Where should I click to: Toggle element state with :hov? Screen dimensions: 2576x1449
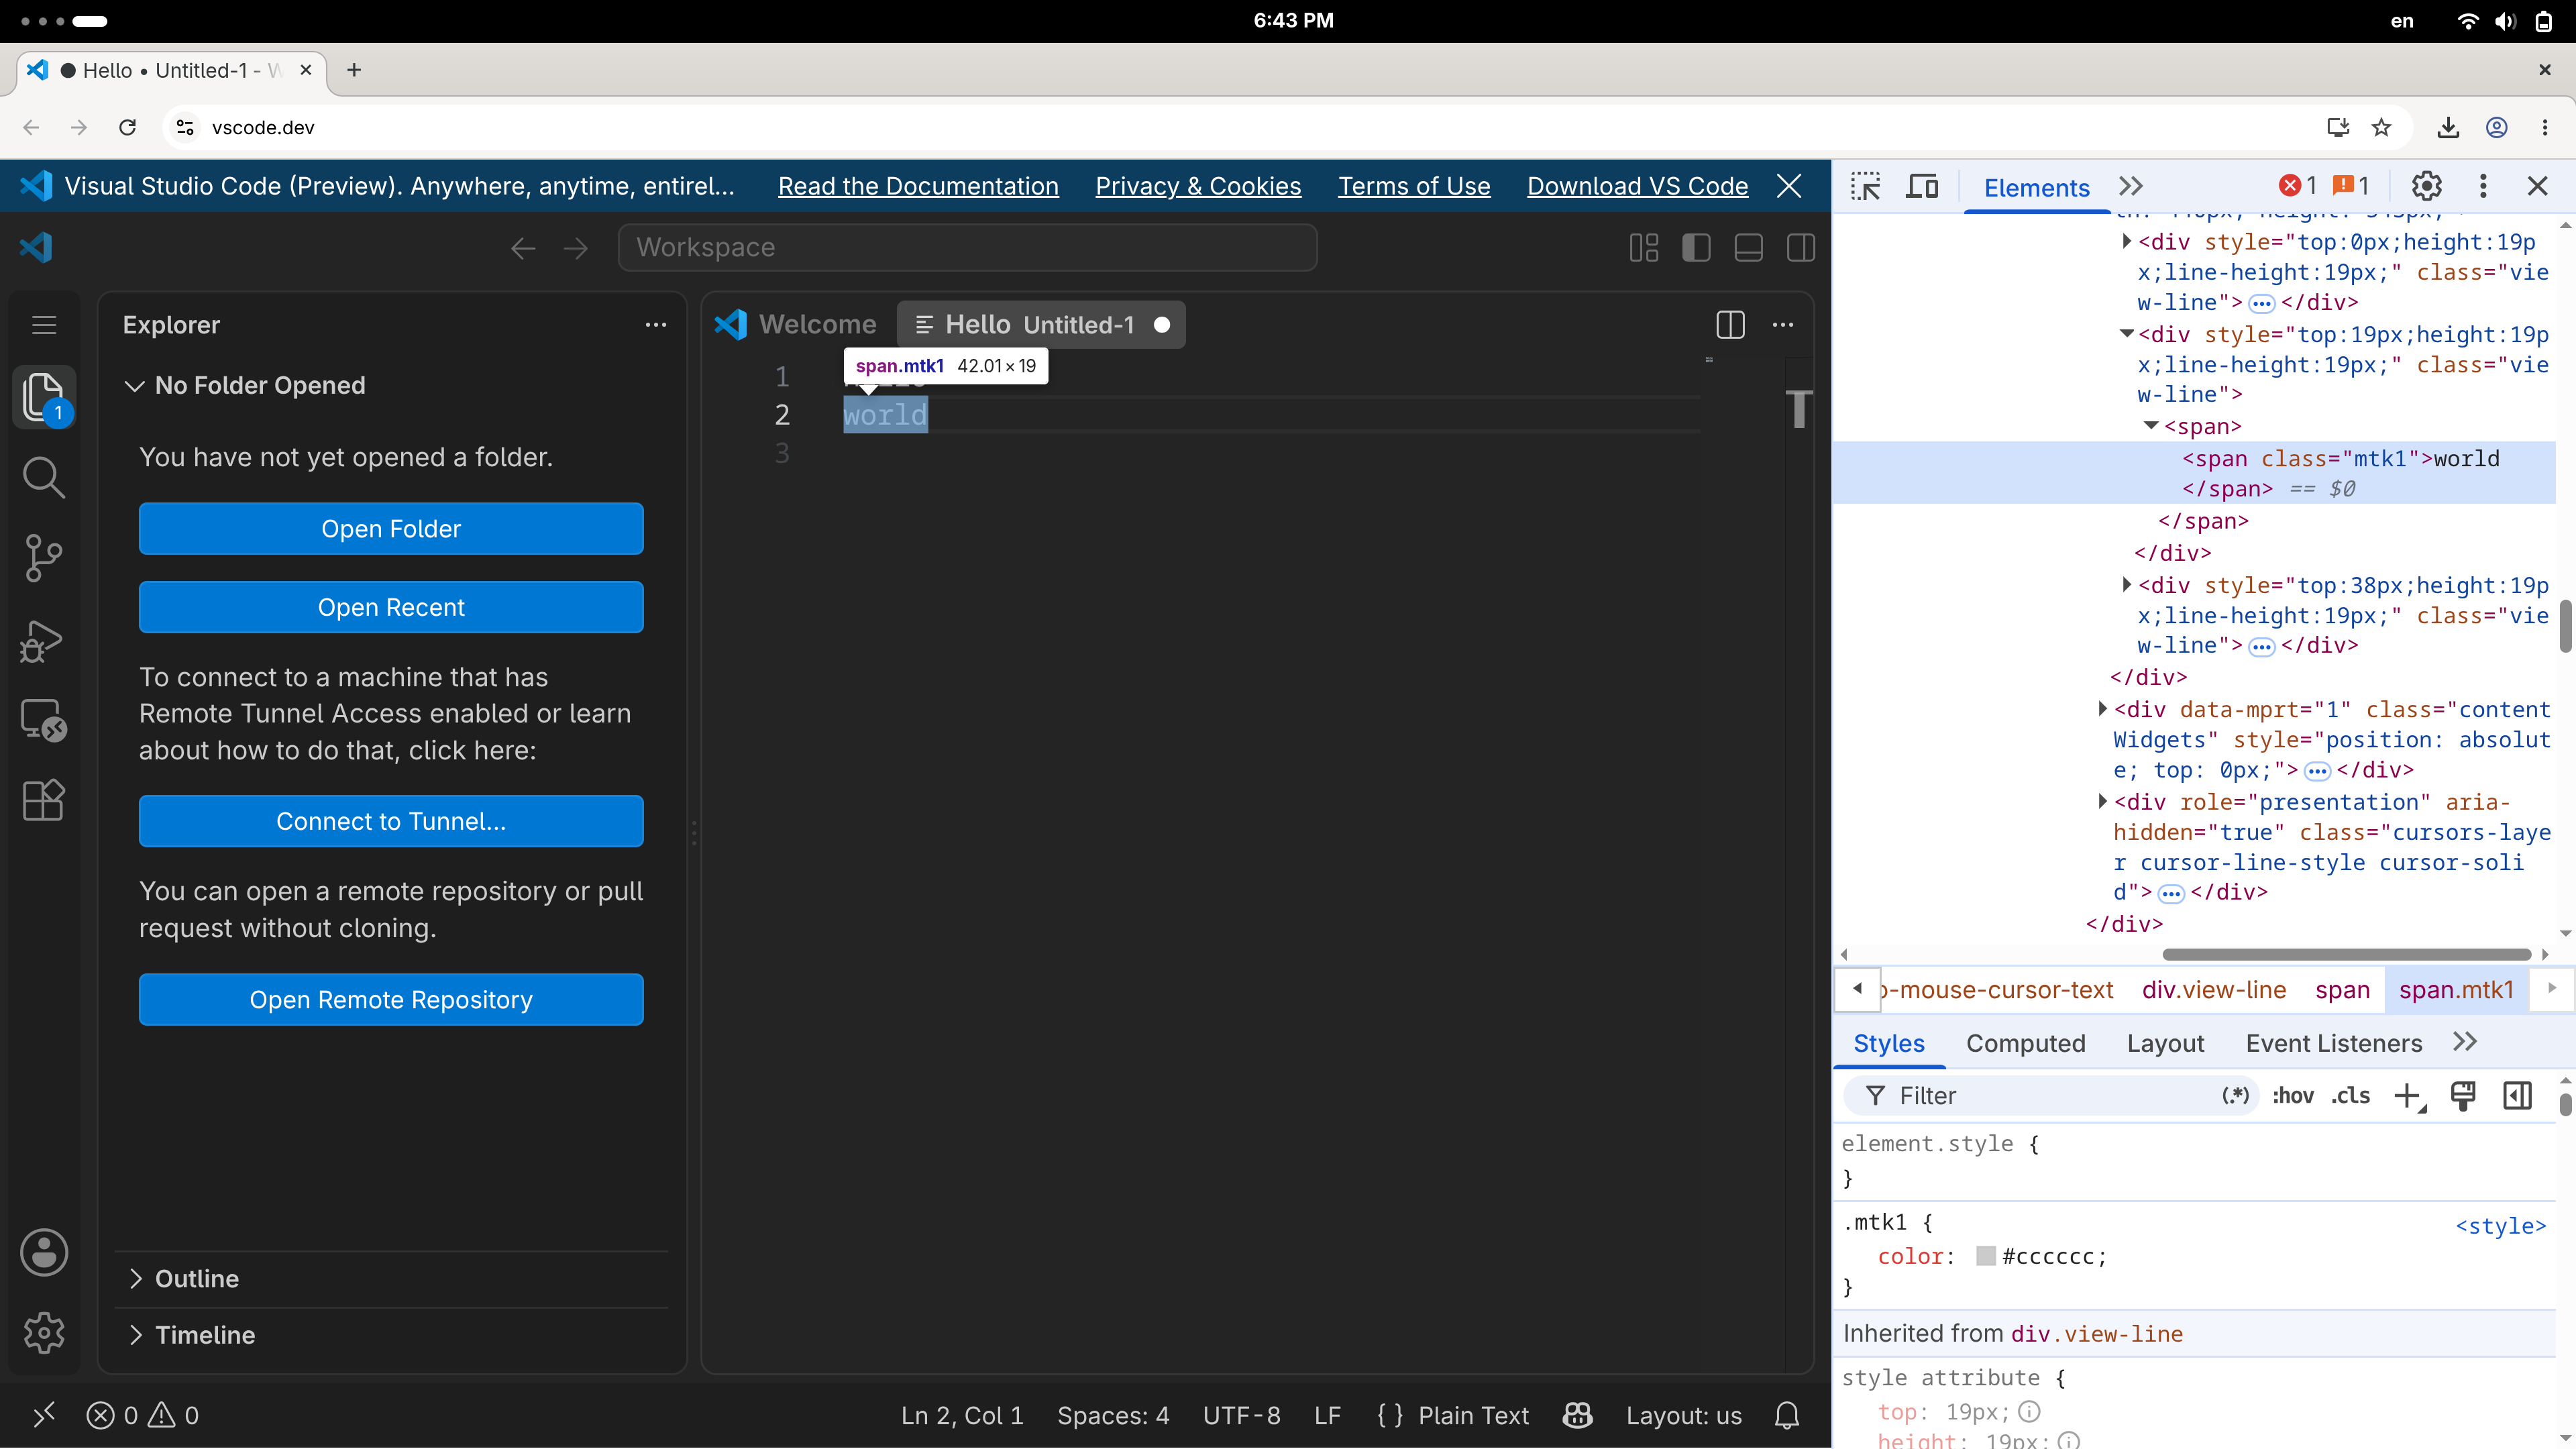point(2293,1096)
